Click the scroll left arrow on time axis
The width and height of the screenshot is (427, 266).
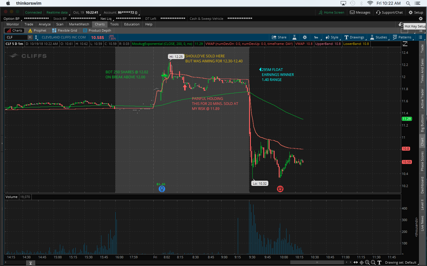[347, 262]
